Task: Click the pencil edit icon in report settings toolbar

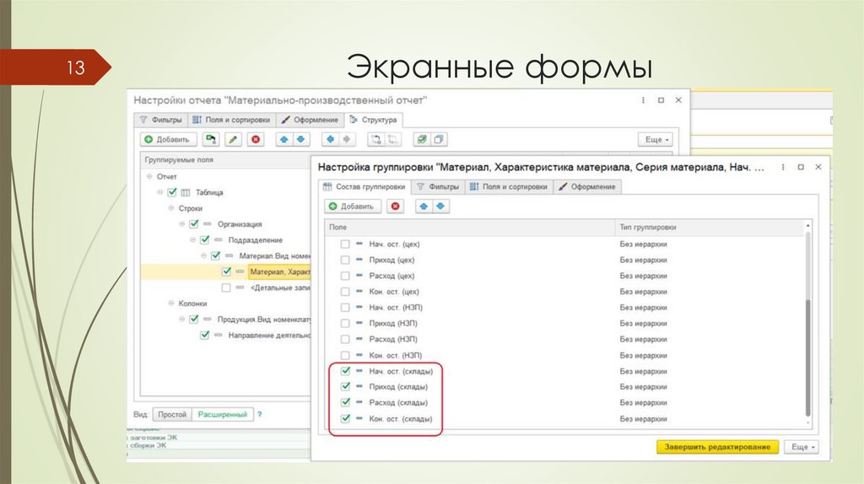Action: tap(233, 140)
